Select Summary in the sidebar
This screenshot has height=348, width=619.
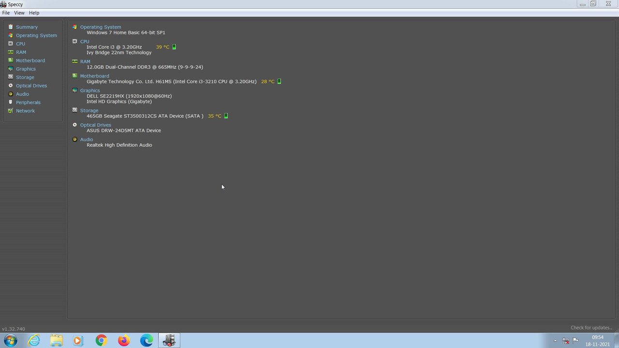pos(27,27)
